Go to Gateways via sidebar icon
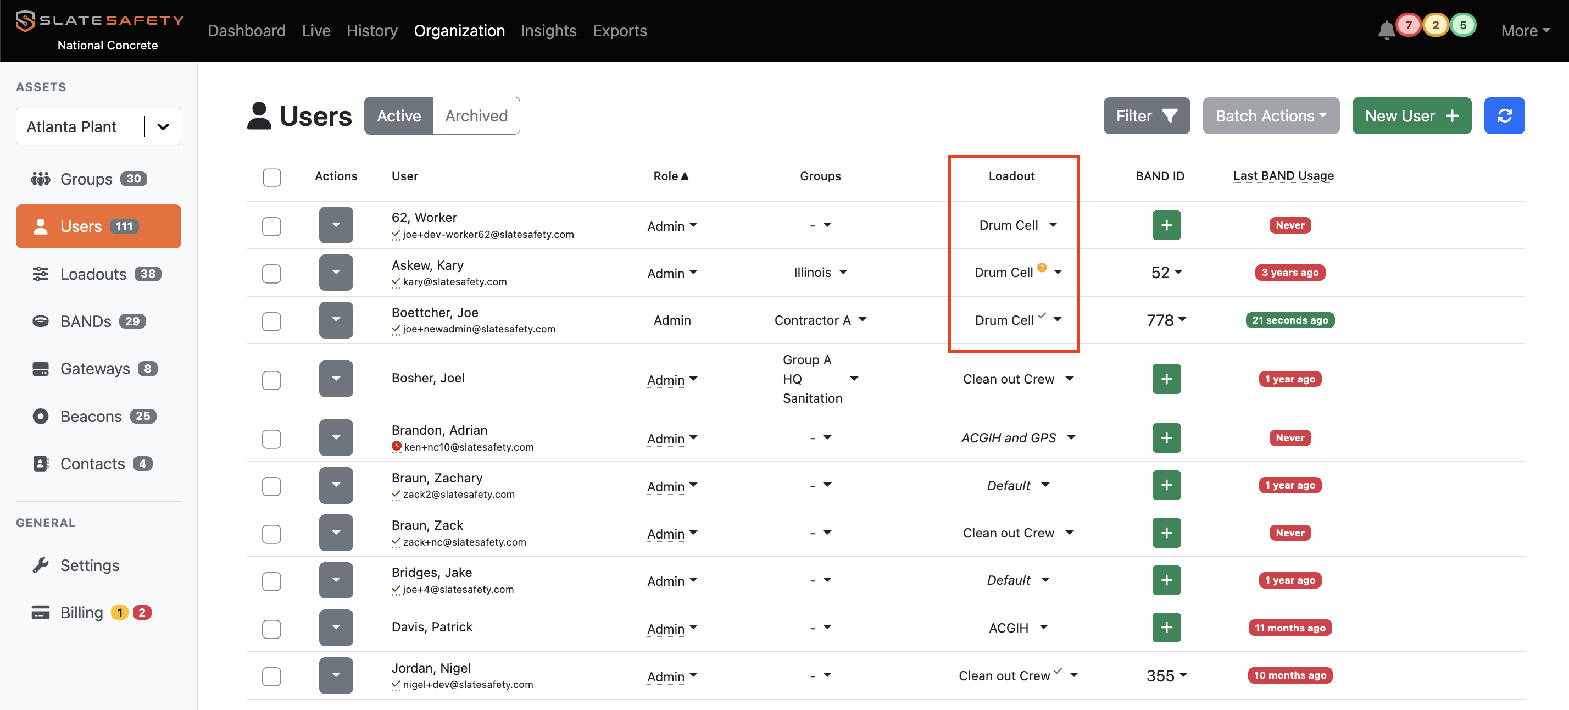 [40, 369]
